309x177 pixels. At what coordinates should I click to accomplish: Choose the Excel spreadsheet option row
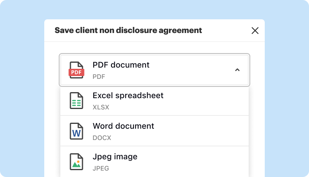[154, 101]
